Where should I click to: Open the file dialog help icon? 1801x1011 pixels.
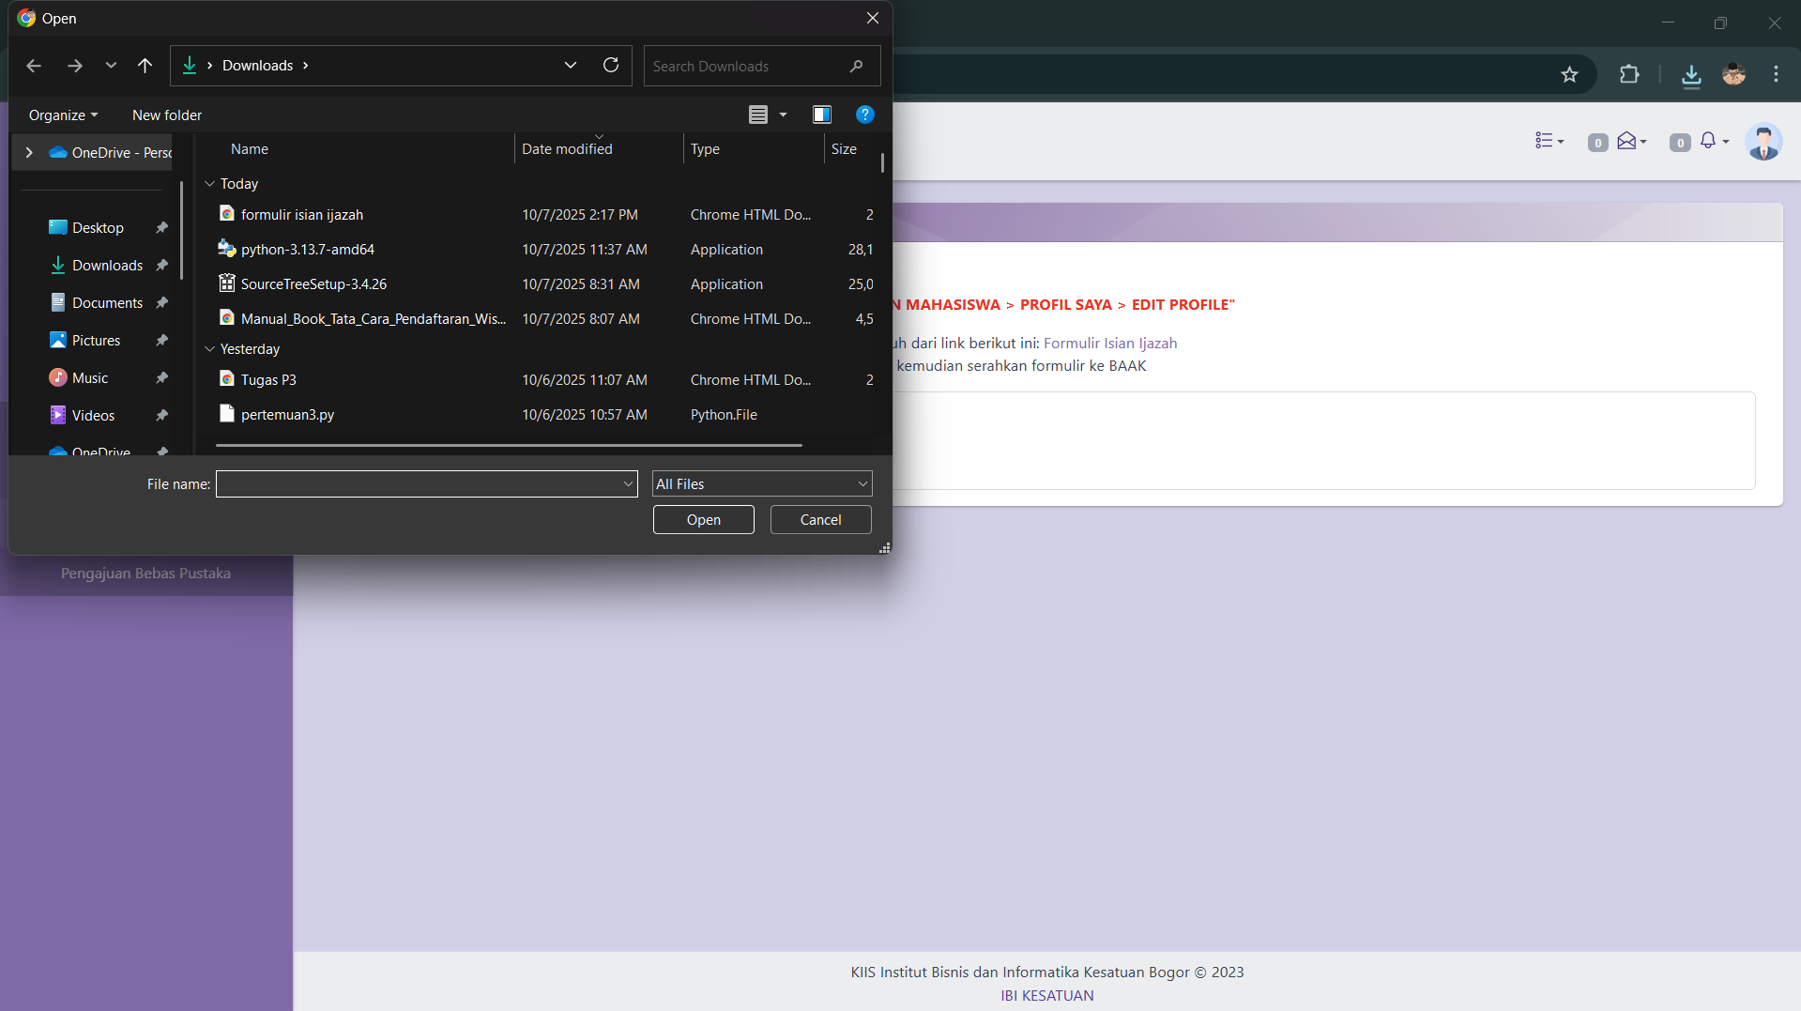(864, 115)
